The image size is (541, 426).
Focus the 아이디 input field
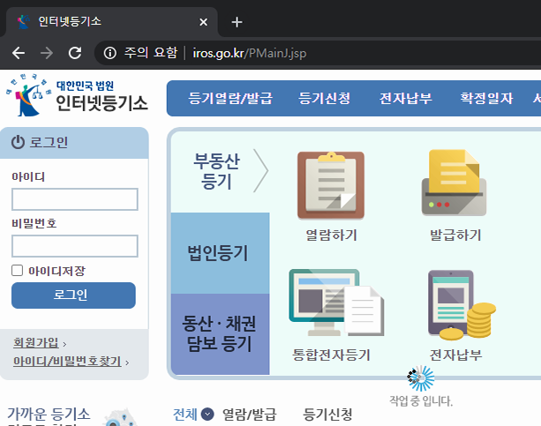(x=75, y=199)
